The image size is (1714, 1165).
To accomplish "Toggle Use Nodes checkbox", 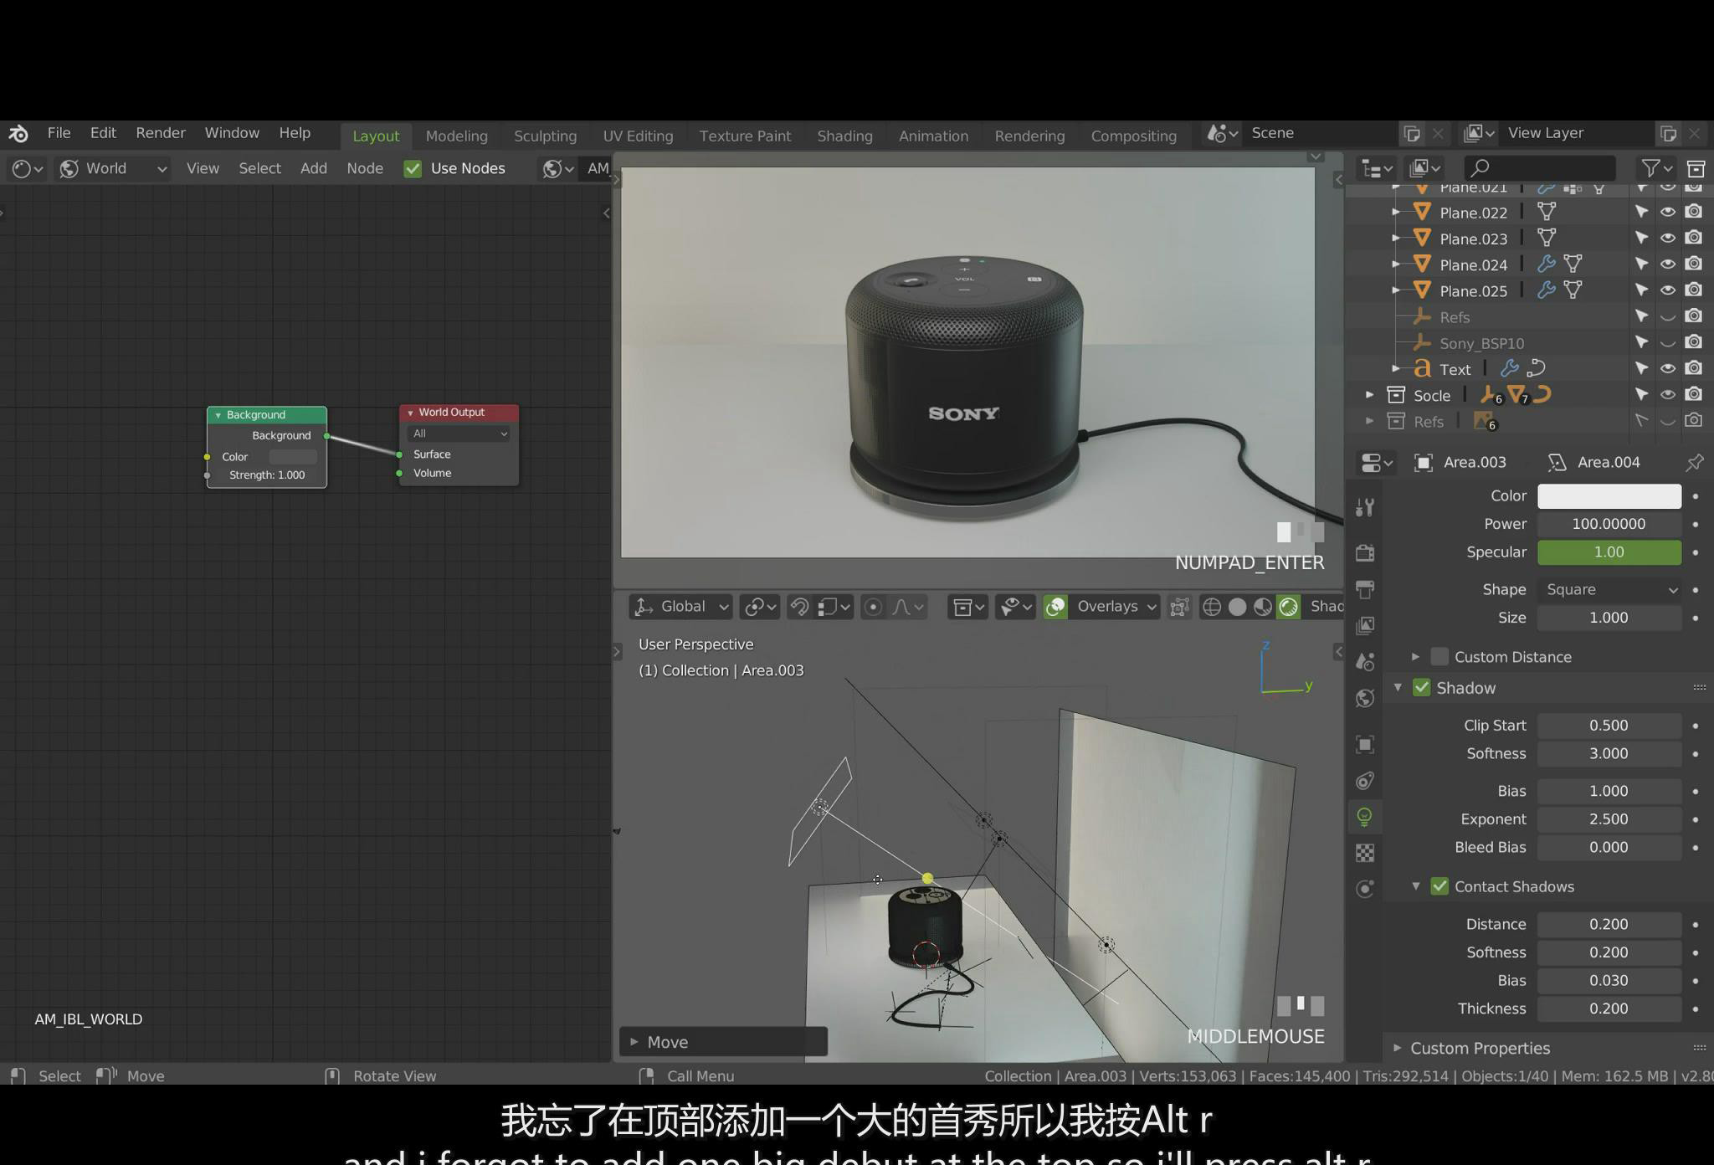I will [413, 169].
